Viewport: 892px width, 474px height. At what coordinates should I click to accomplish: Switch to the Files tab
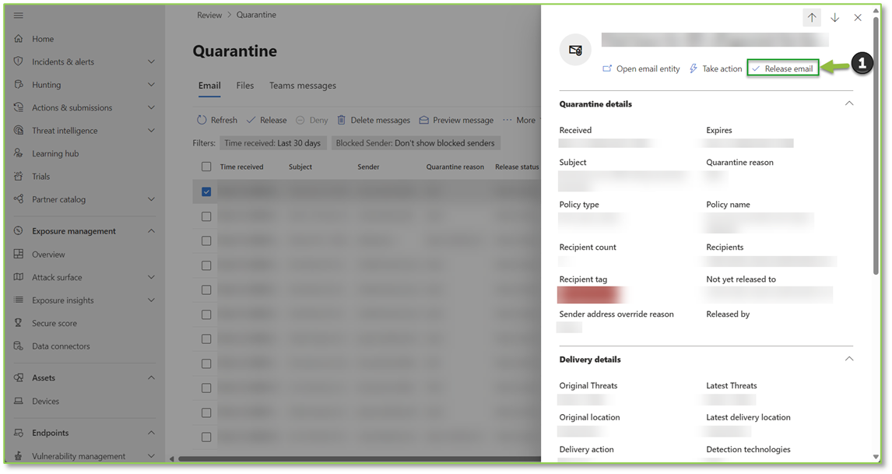click(x=244, y=86)
